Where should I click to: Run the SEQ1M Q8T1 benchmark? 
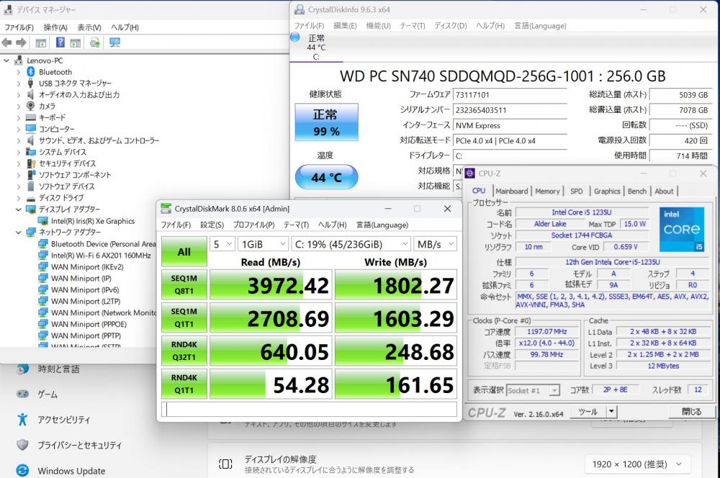point(184,284)
